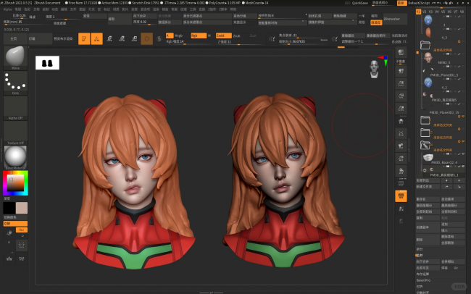The height and width of the screenshot is (294, 471).
Task: Activate the Edit mode button
Action: coord(84,38)
